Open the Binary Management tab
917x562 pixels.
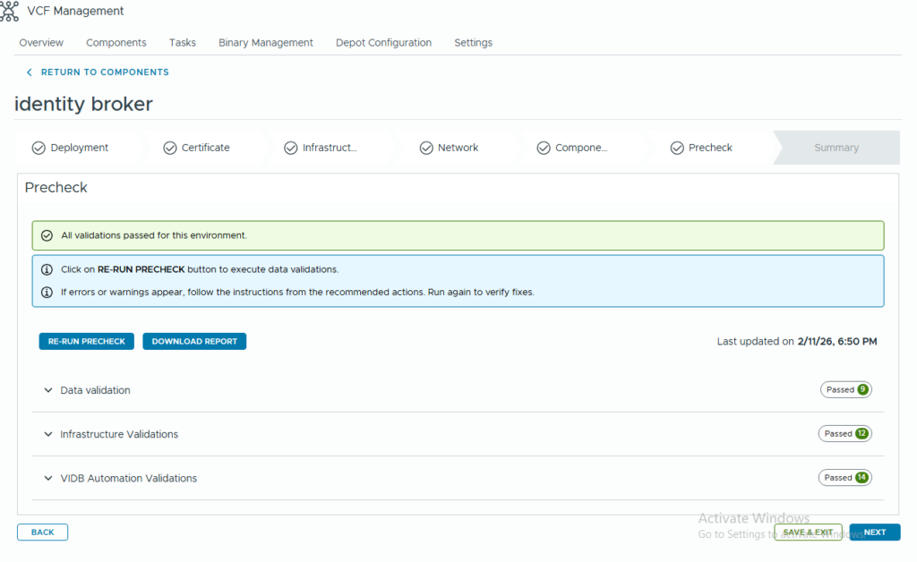pyautogui.click(x=265, y=43)
